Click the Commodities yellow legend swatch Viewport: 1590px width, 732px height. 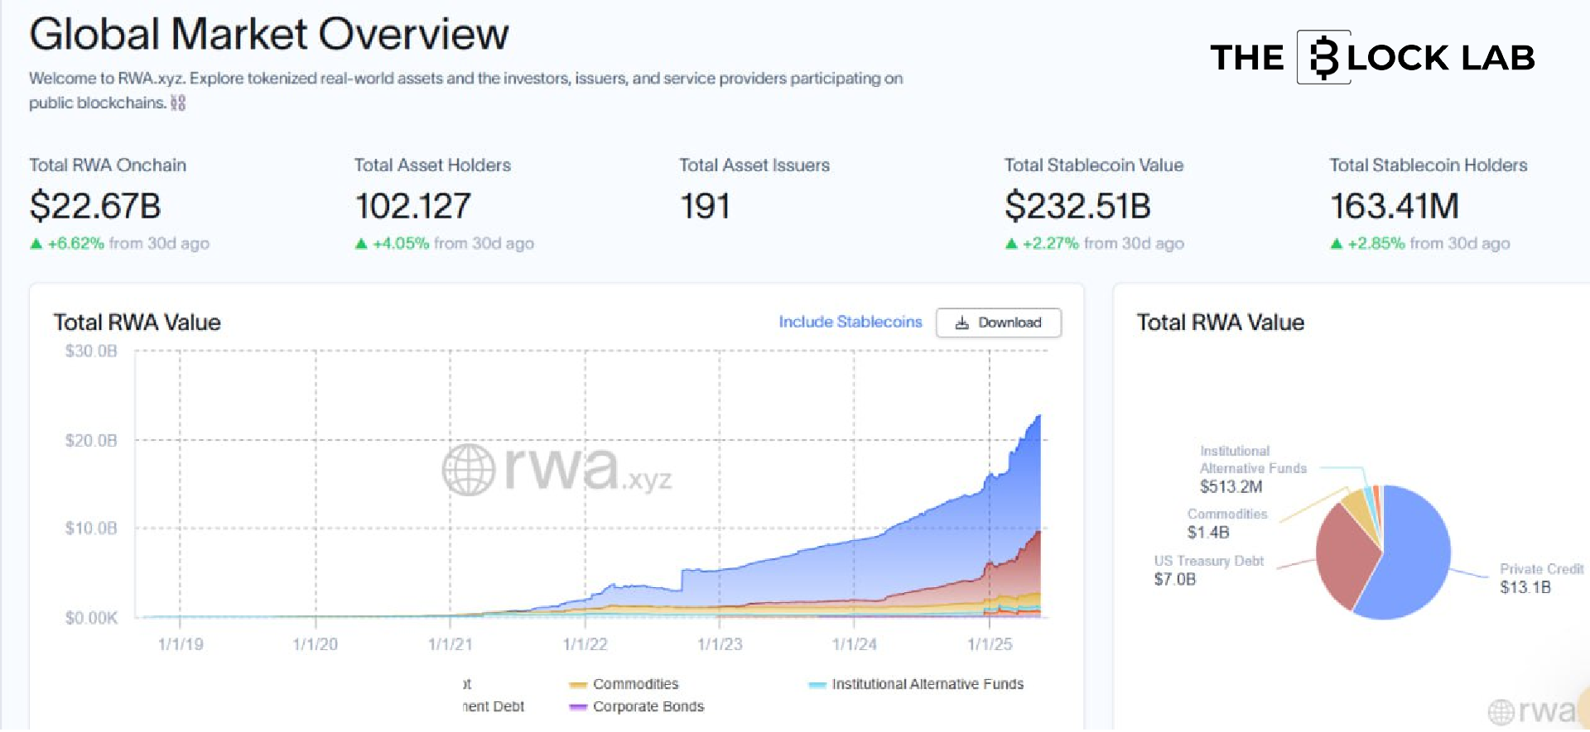(x=578, y=685)
